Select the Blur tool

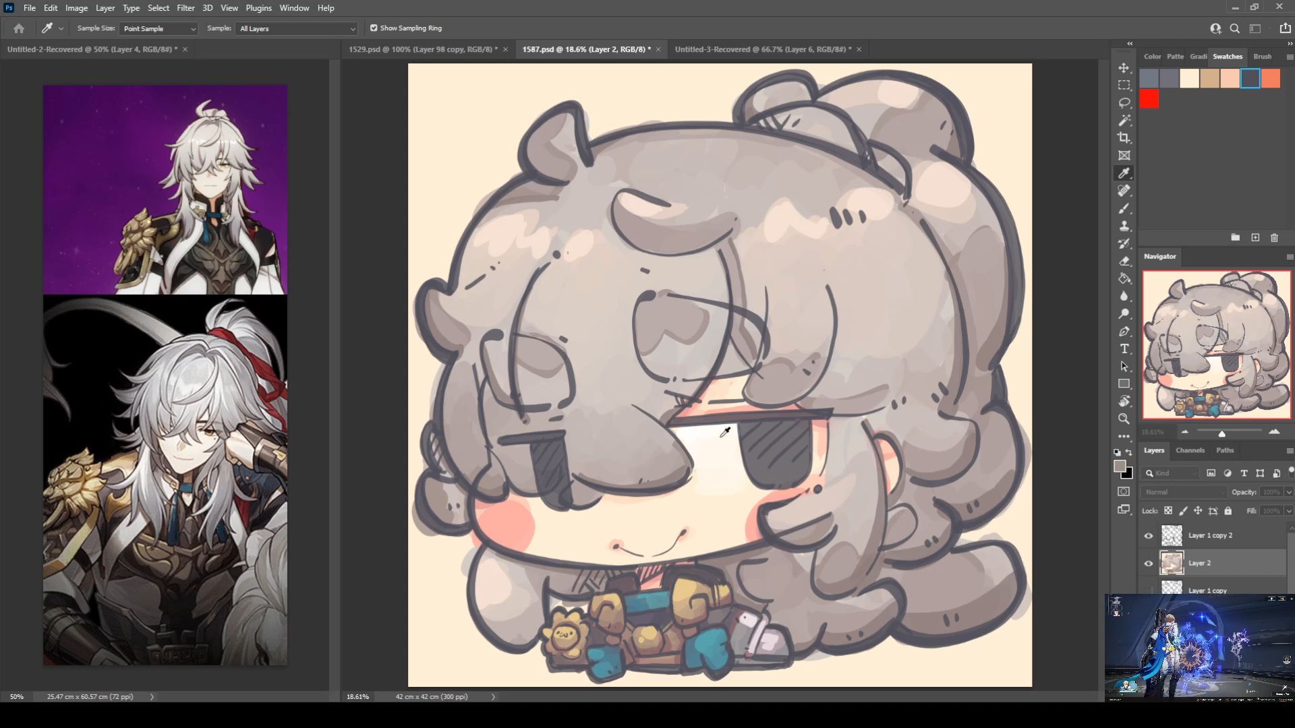coord(1124,296)
